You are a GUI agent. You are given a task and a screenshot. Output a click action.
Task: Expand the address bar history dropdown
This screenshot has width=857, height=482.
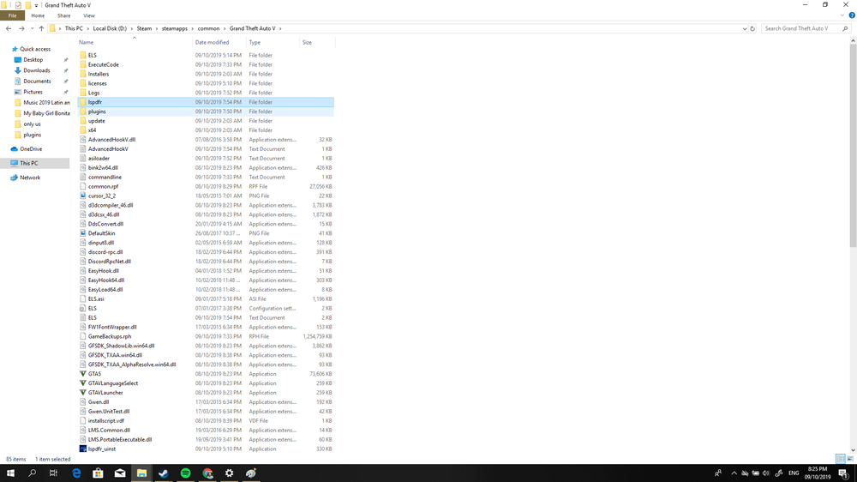[x=745, y=28]
